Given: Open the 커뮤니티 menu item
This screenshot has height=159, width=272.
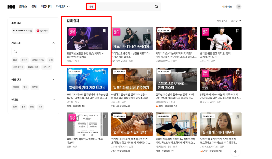Looking at the screenshot, I should pos(46,7).
